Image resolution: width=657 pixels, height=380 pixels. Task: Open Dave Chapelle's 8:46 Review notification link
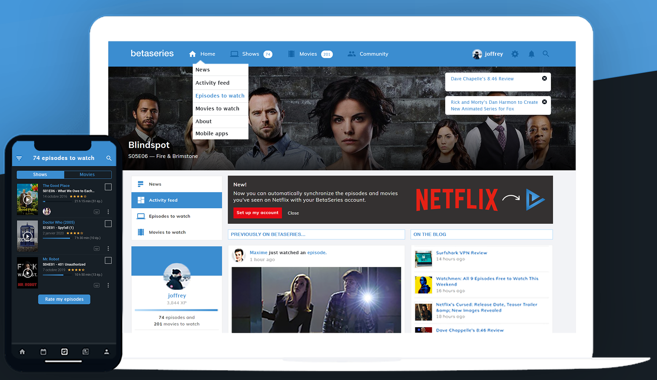482,79
